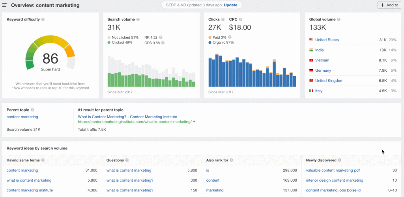Click the Add to button
This screenshot has height=197, width=404.
point(389,5)
